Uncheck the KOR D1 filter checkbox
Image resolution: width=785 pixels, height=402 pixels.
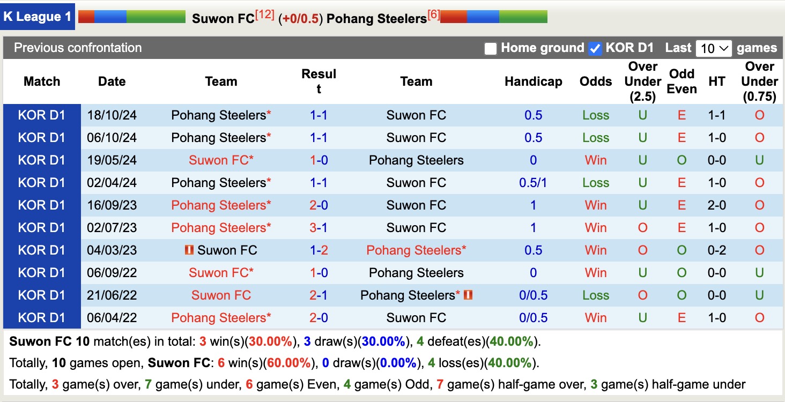[x=595, y=48]
